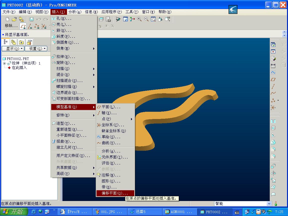Choose 旋转(R)... from Insert menu
Screen dimensions: 288x216
pyautogui.click(x=74, y=63)
